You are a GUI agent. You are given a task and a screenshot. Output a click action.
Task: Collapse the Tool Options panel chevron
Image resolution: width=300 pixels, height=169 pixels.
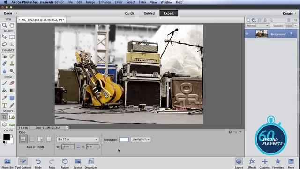click(x=240, y=132)
